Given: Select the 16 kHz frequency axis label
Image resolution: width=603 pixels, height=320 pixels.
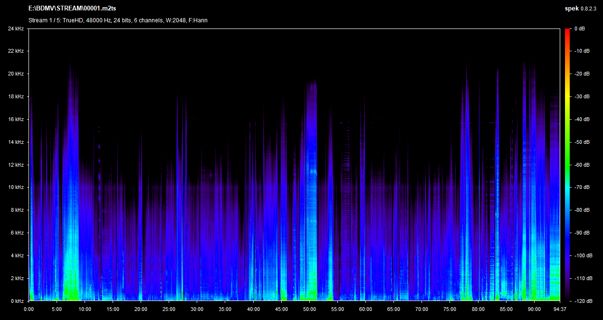Looking at the screenshot, I should [16, 119].
